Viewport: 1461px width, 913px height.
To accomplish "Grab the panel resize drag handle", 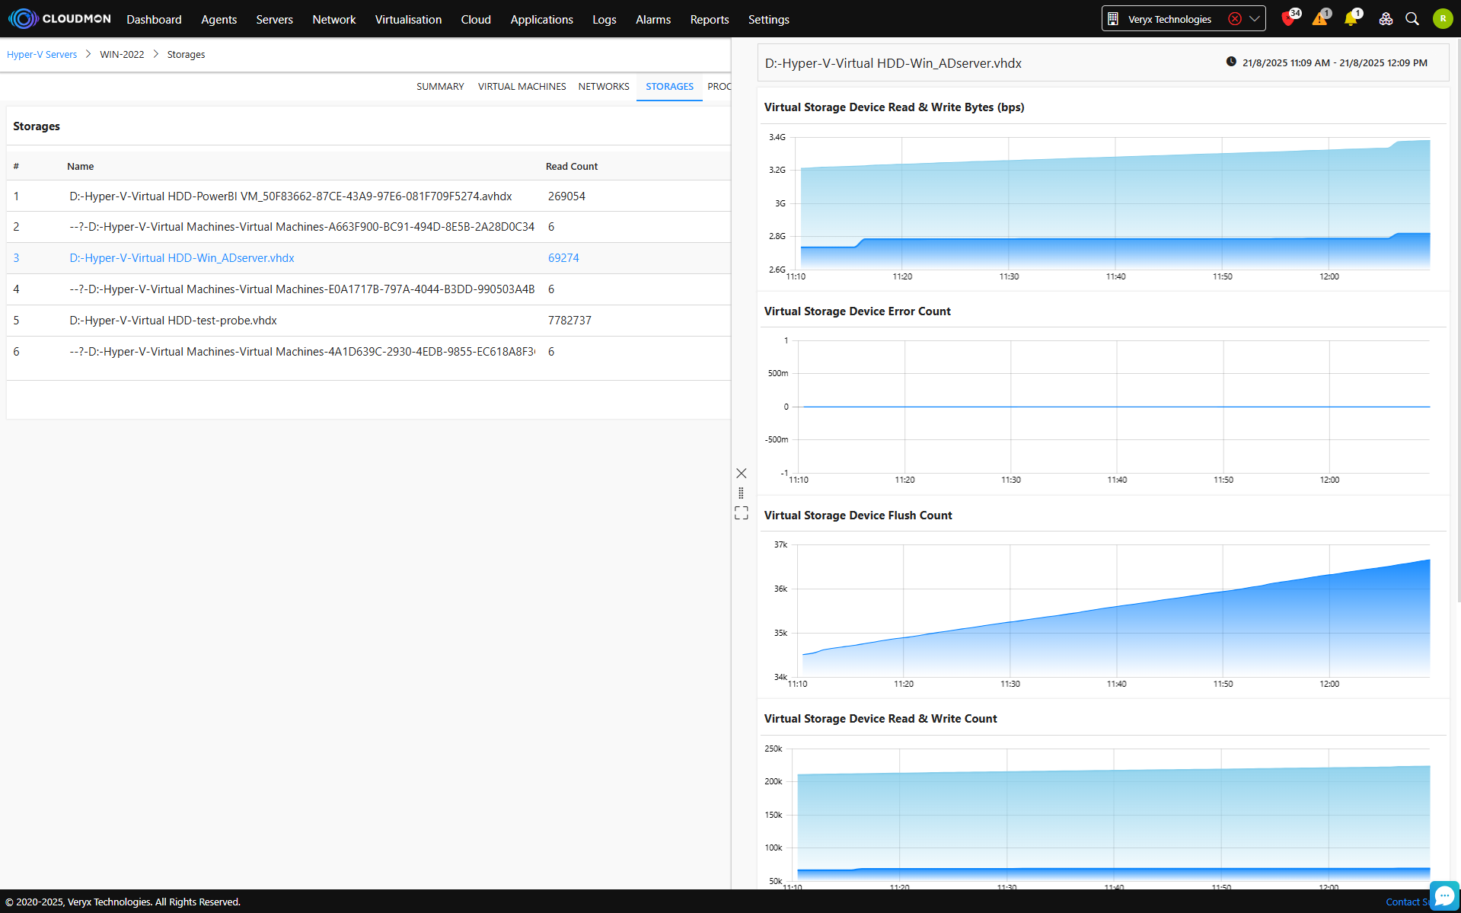I will 741,493.
